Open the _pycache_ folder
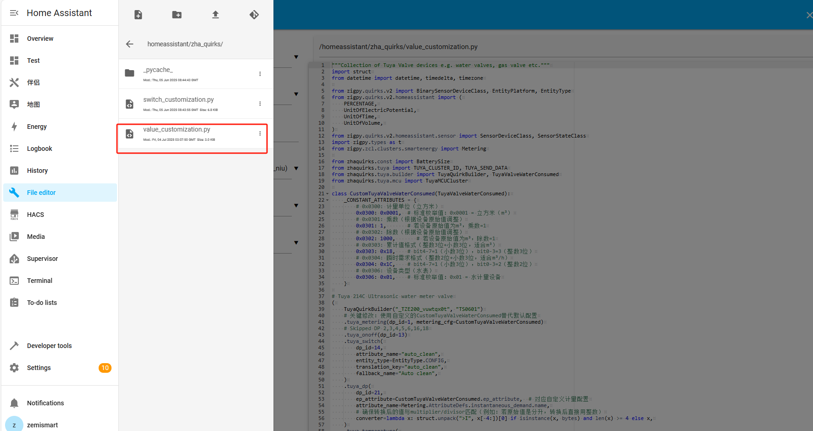The height and width of the screenshot is (431, 813). (x=158, y=70)
